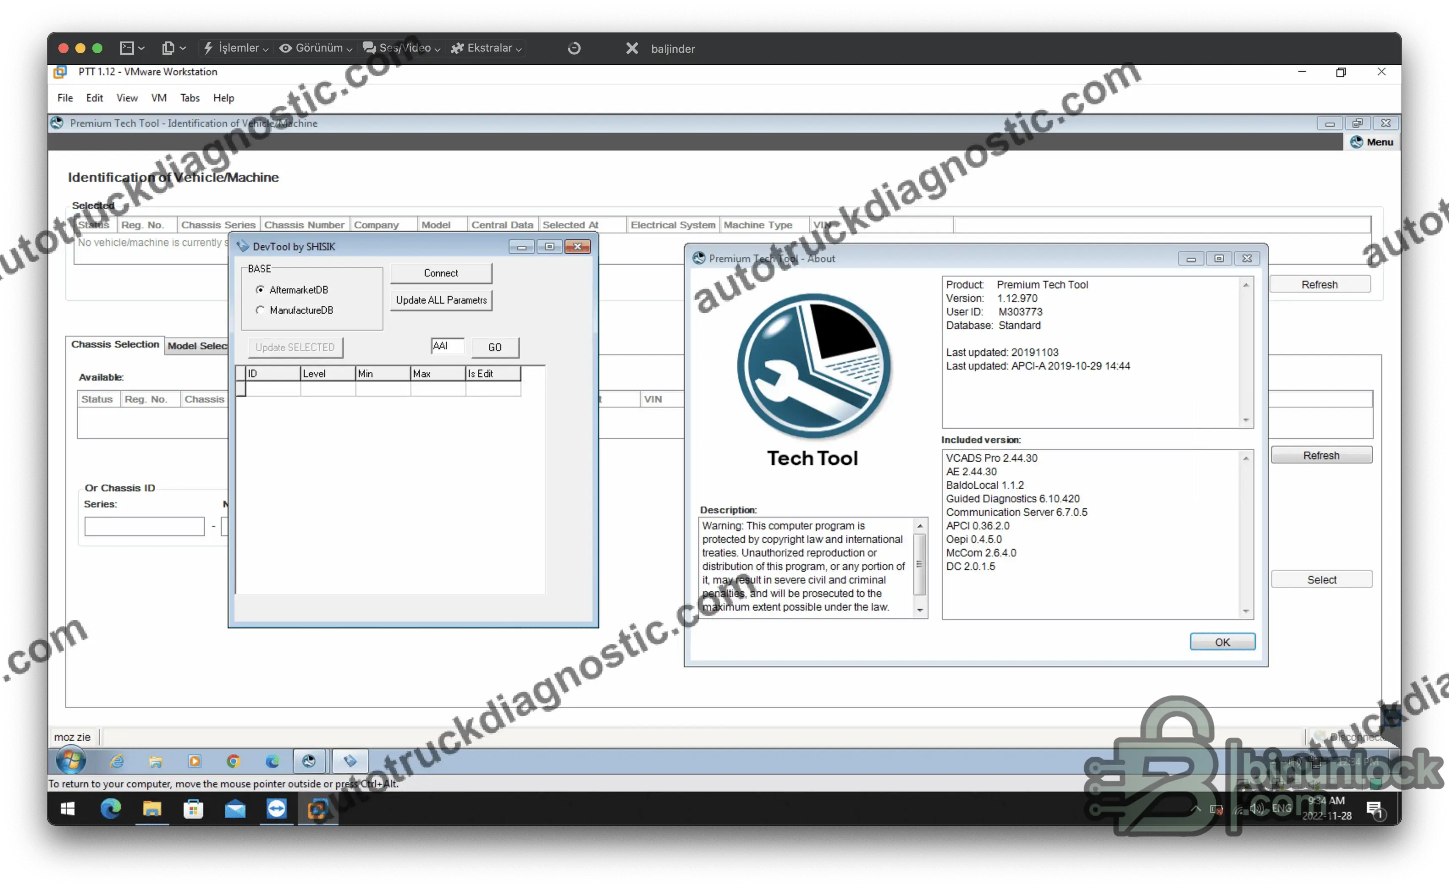This screenshot has width=1449, height=888.
Task: Click the lower Refresh button near Available list
Action: pyautogui.click(x=1321, y=455)
